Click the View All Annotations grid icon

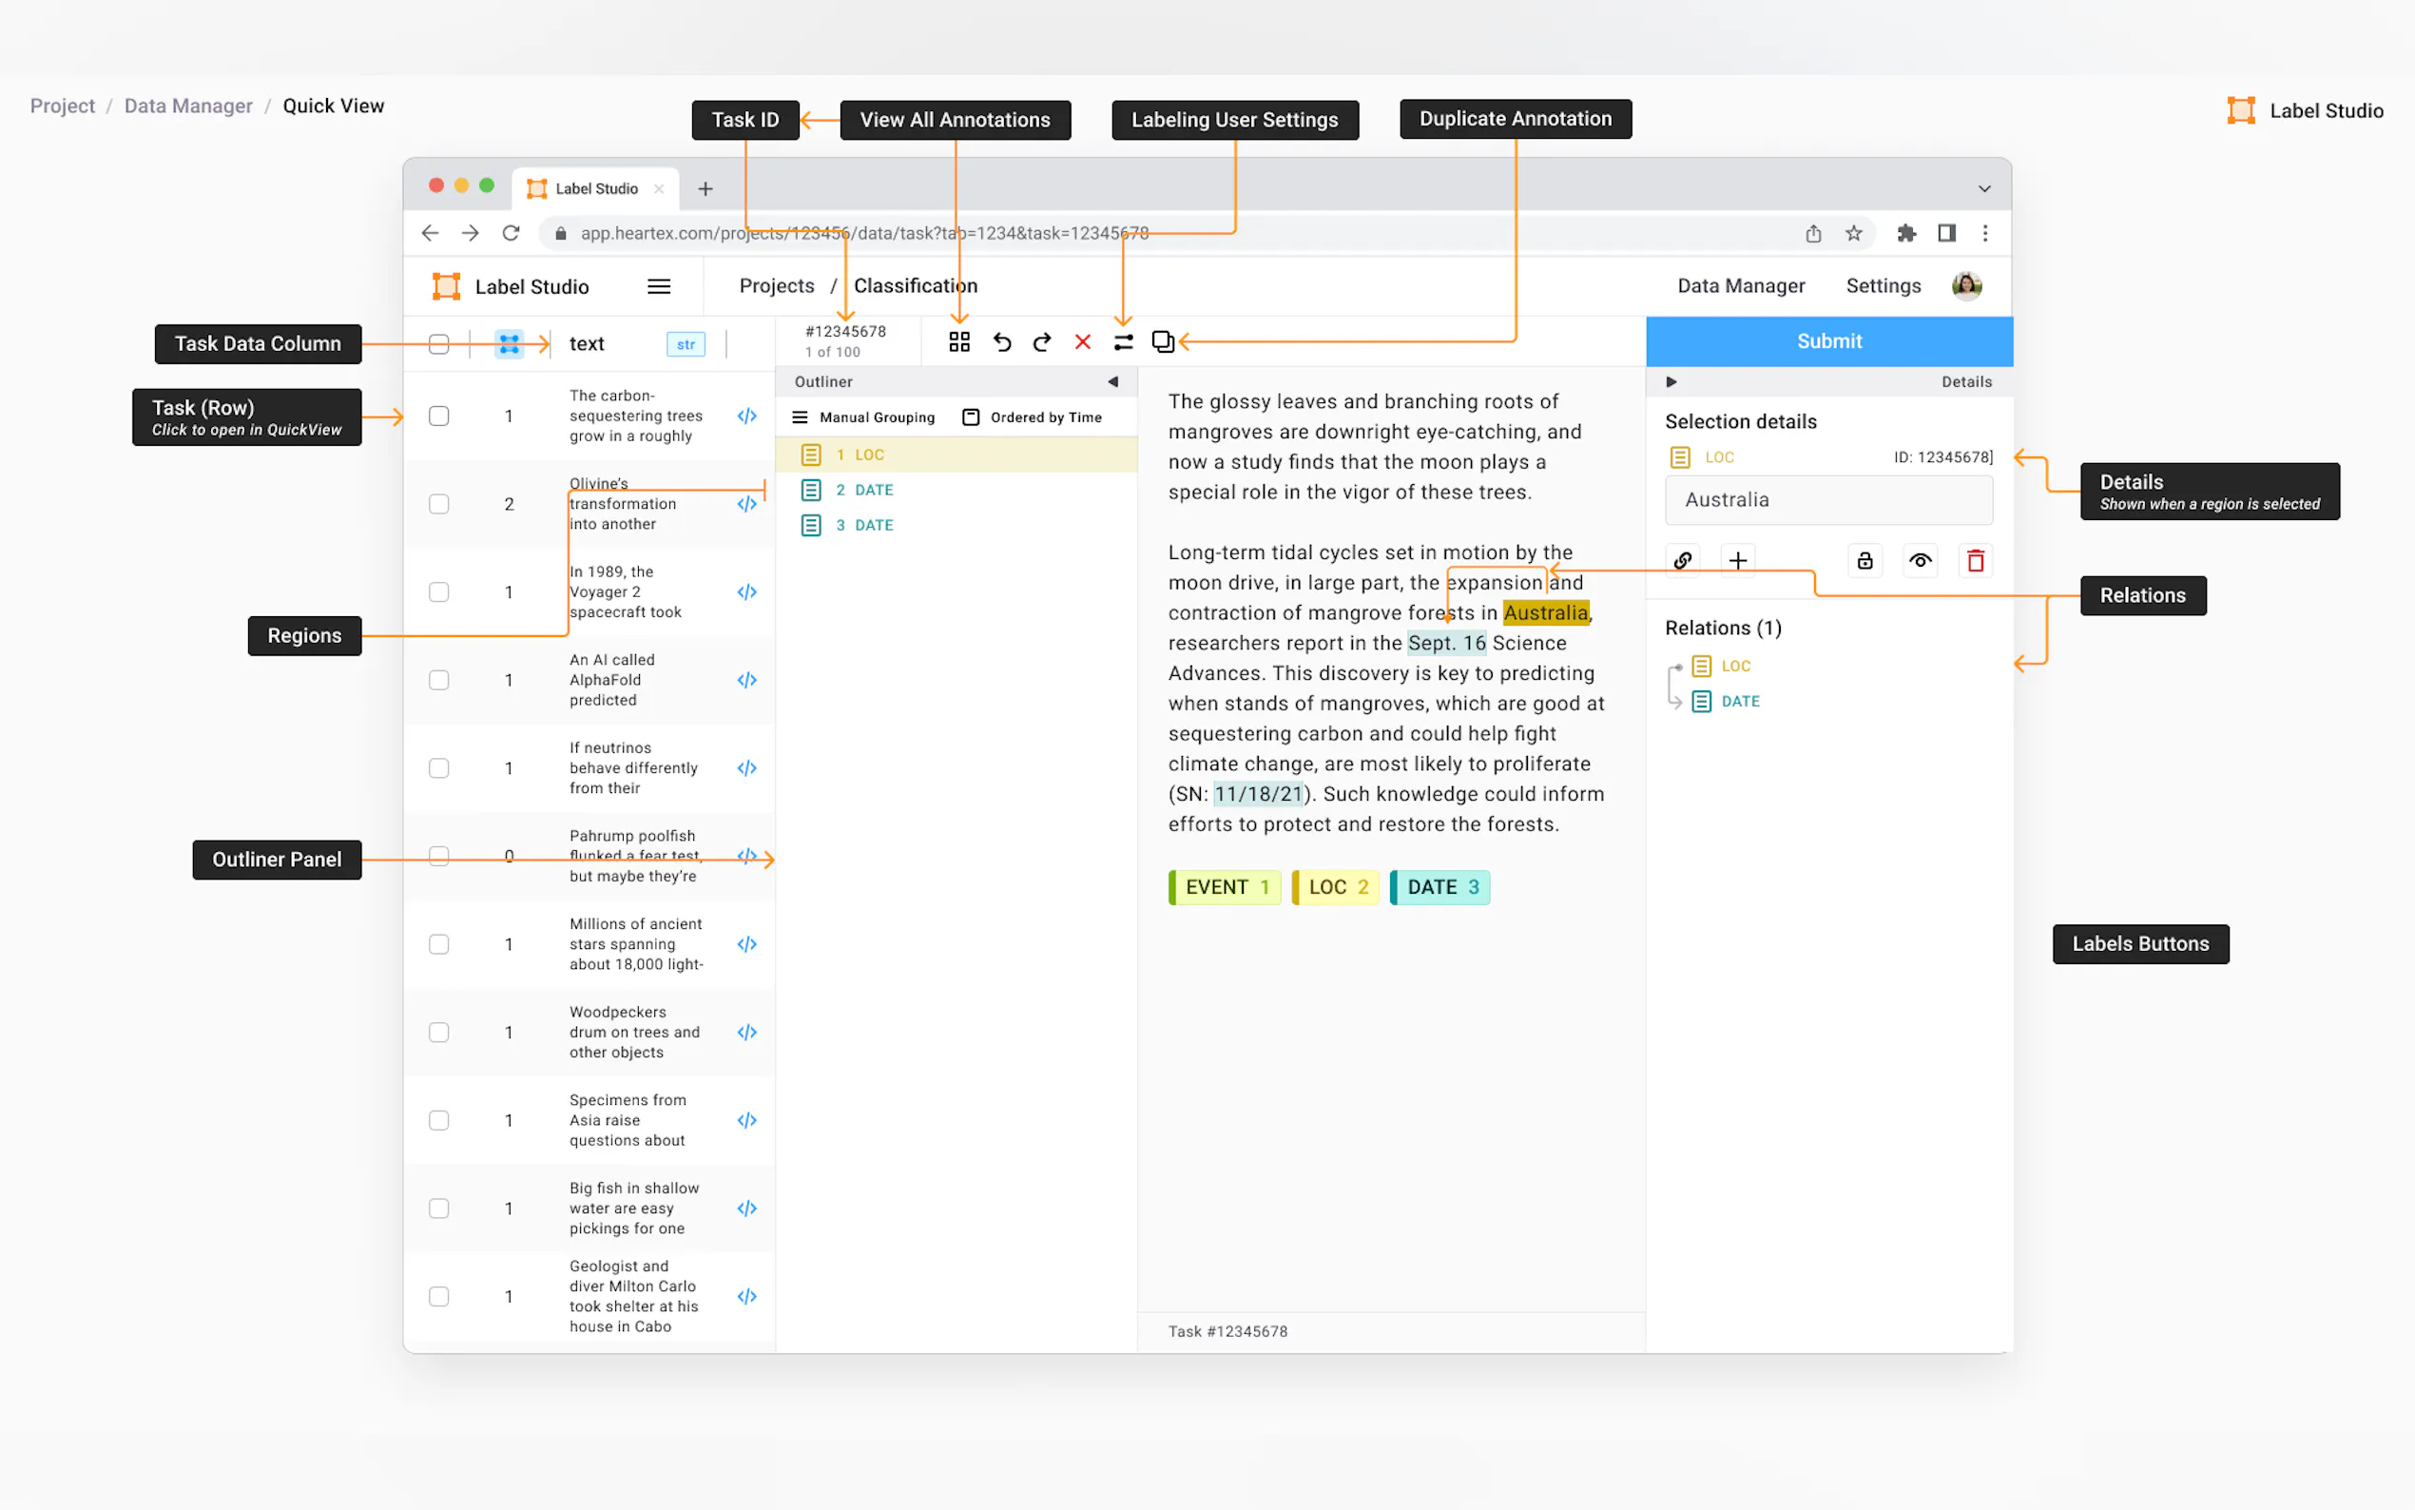click(x=958, y=342)
